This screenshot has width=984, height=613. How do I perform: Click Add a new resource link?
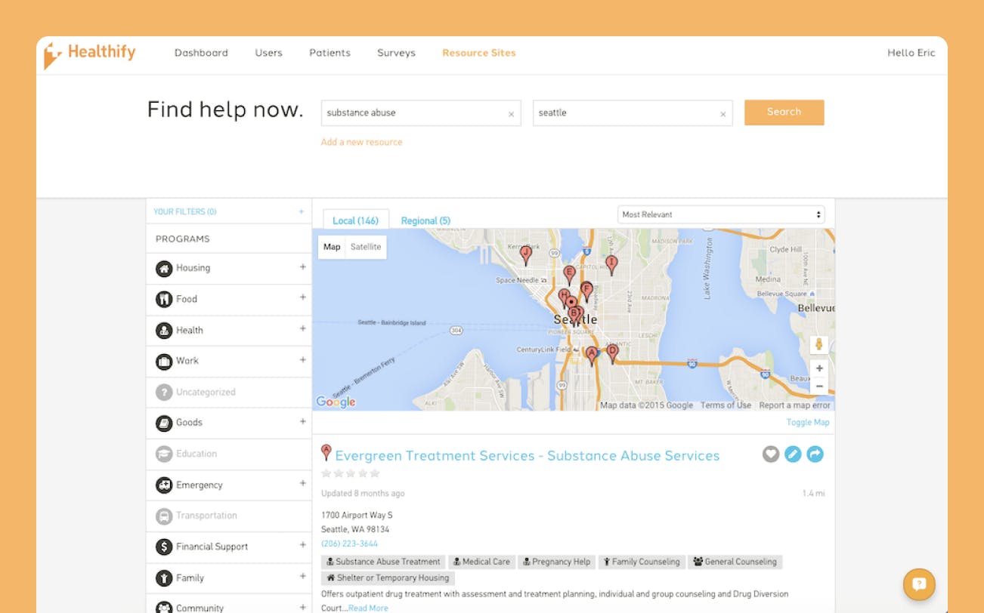pyautogui.click(x=361, y=142)
